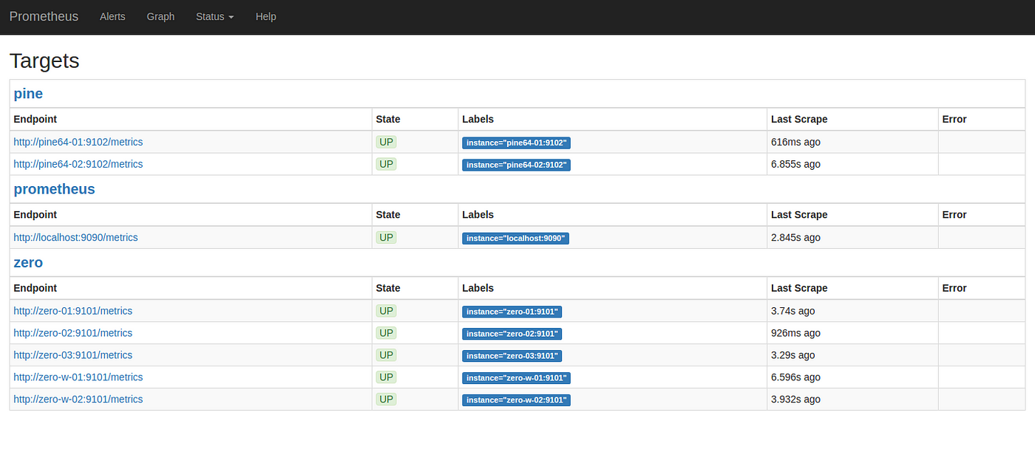
Task: Open http://pine64-02:9102/metrics endpoint
Action: coord(78,164)
